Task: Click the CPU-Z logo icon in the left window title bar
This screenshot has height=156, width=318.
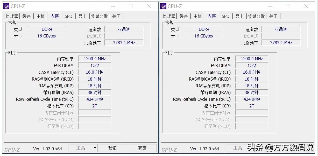Action: point(6,6)
